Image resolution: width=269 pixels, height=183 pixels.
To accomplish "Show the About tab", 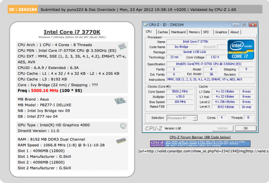I will click(235, 32).
